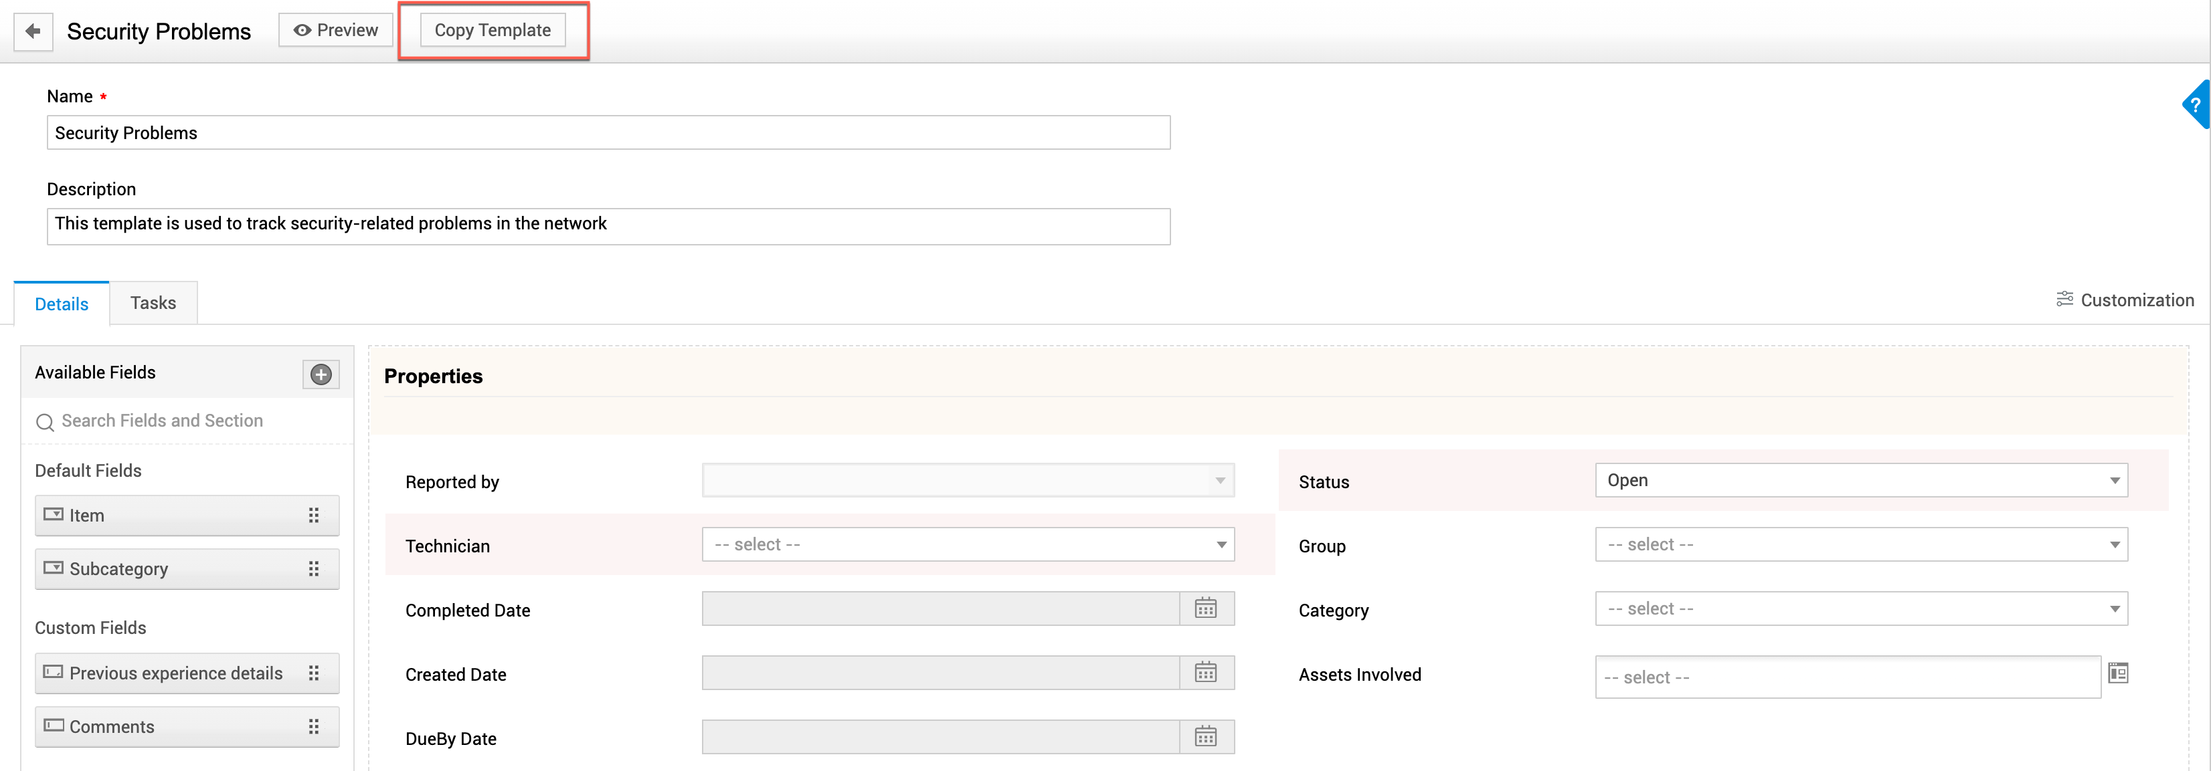
Task: Click drag handle of Previous experience details
Action: point(314,673)
